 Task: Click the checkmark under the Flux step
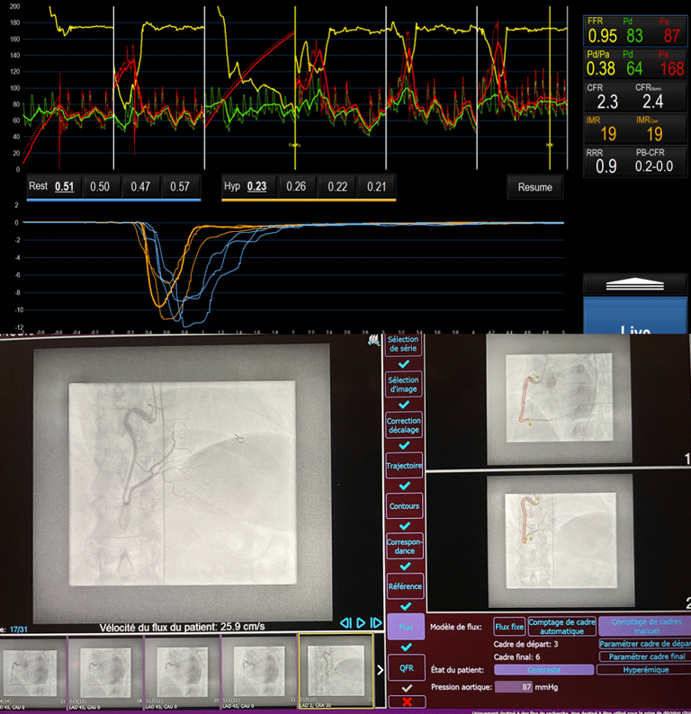coord(406,647)
